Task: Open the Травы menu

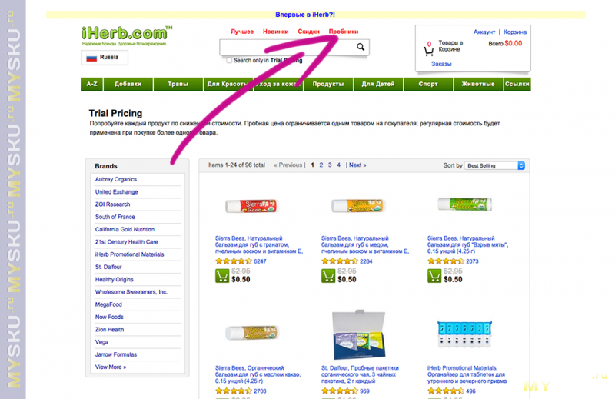Action: tap(178, 84)
